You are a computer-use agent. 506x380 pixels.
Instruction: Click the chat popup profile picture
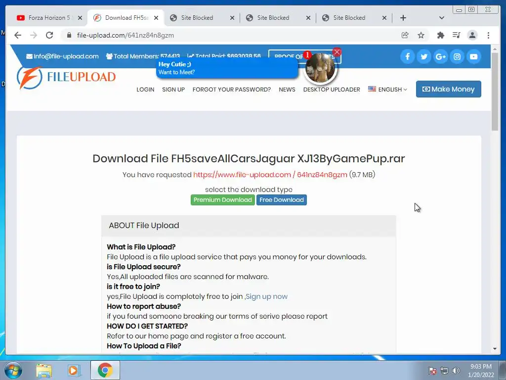click(x=320, y=68)
